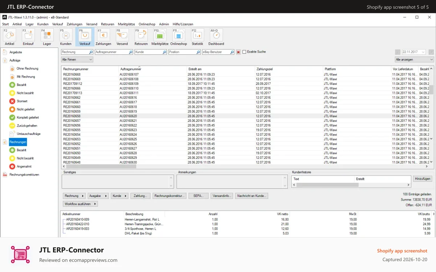
Task: Open the Alle anzeigen dropdown
Action: 415,59
